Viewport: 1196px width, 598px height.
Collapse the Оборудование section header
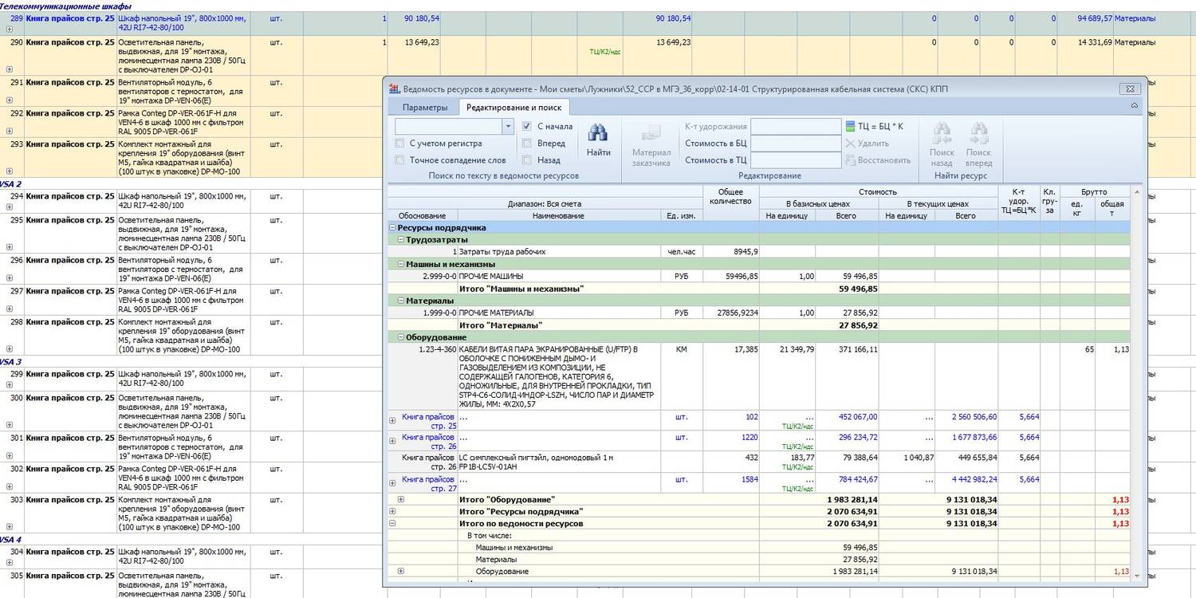pyautogui.click(x=401, y=337)
